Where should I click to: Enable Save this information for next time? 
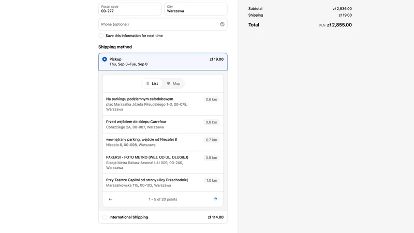[101, 36]
